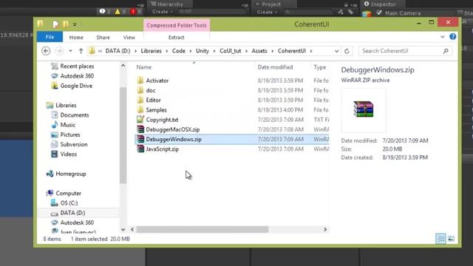Select the Editor folder row
473x266 pixels.
tap(231, 100)
